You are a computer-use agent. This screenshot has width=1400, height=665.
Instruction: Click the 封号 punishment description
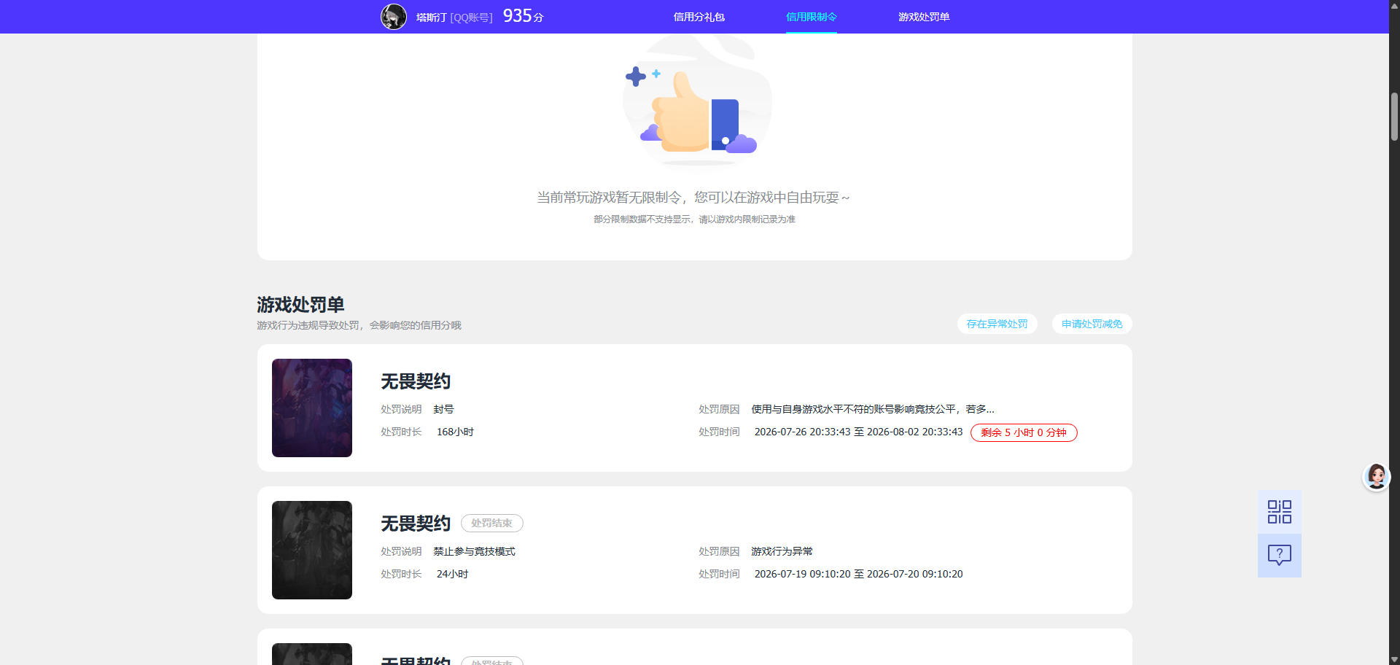[x=443, y=409]
